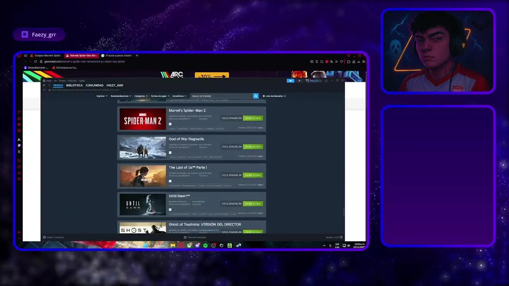
Task: Open Xbox app from the taskbar
Action: pyautogui.click(x=189, y=245)
